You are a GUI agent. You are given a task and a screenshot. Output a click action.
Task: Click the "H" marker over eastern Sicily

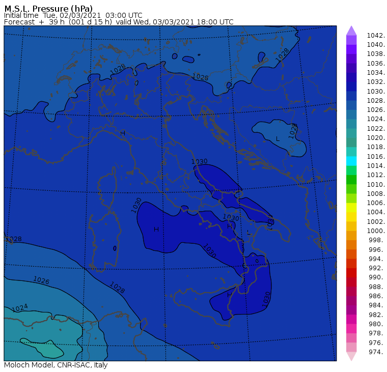[230, 295]
